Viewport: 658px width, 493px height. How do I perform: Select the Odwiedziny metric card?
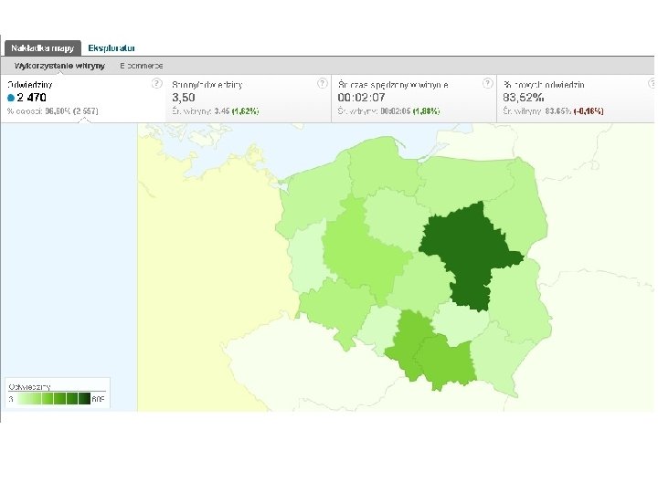[83, 99]
